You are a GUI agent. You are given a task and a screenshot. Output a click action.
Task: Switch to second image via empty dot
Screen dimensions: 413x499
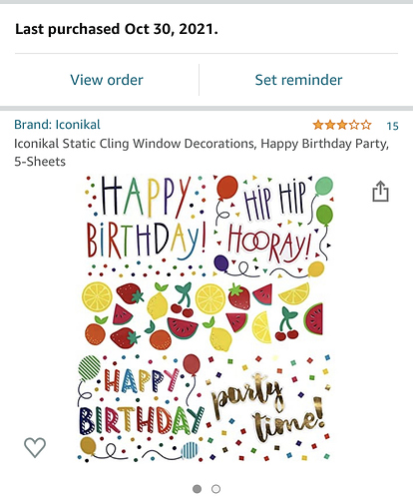215,489
